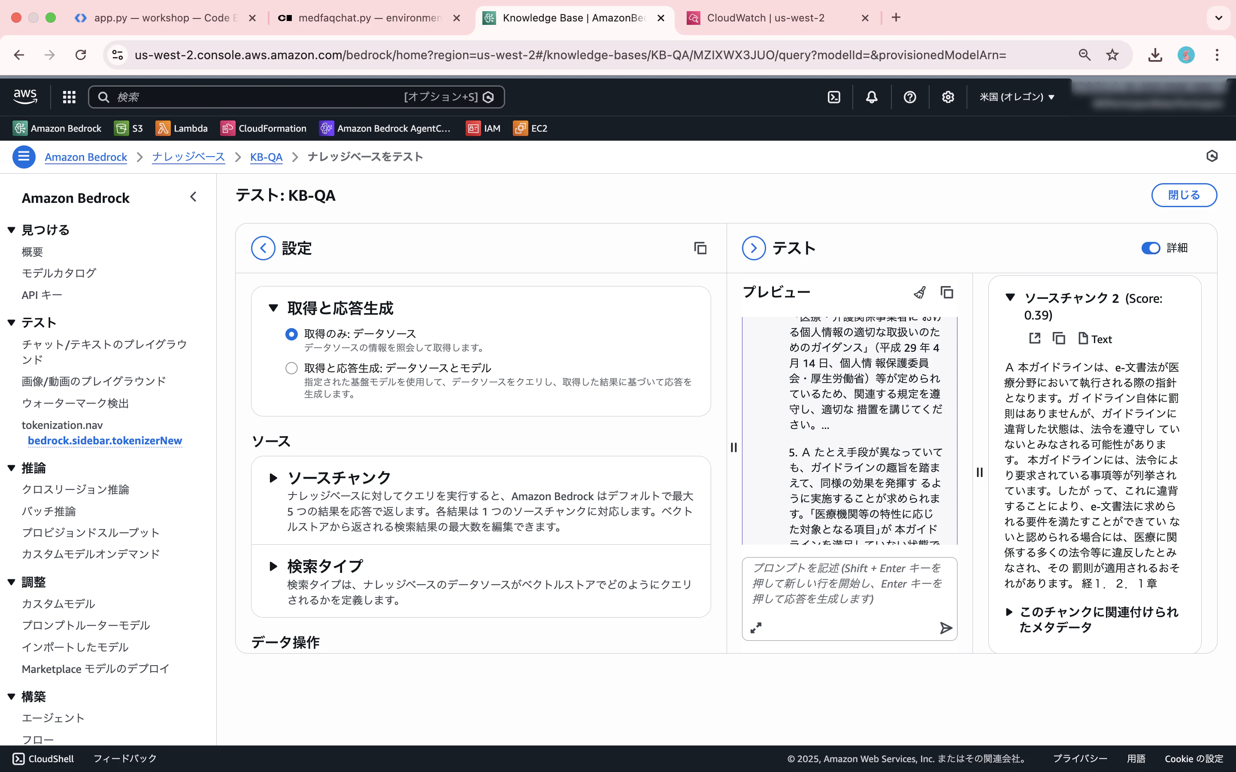The width and height of the screenshot is (1236, 772).
Task: Expand the prompt input box with the arrows icon
Action: pos(756,628)
